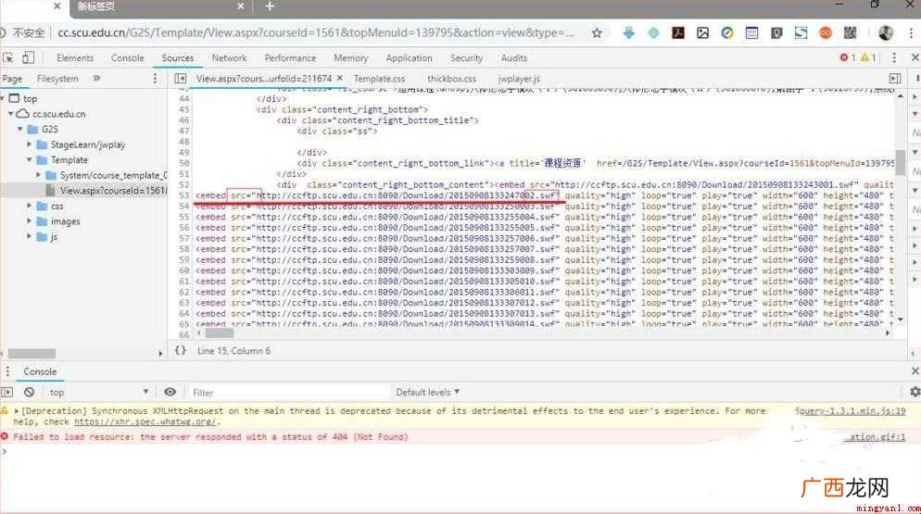Open the Audits panel
This screenshot has height=514, width=921.
point(514,57)
